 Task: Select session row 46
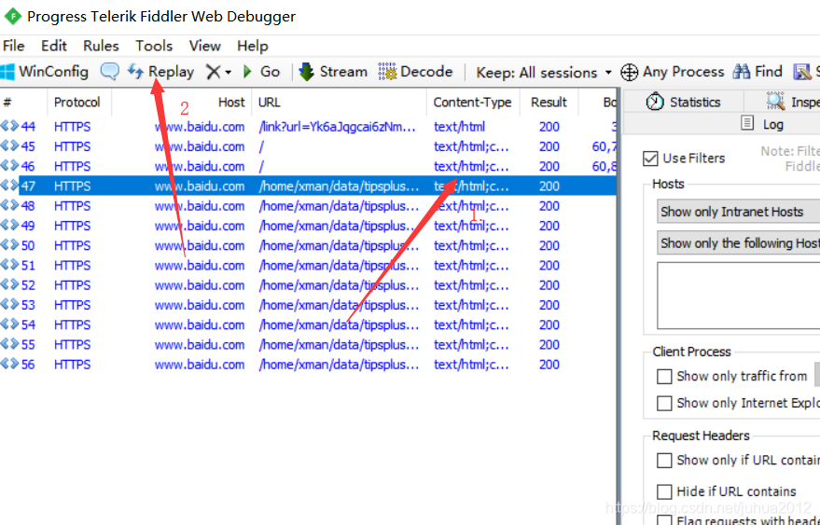click(x=308, y=166)
